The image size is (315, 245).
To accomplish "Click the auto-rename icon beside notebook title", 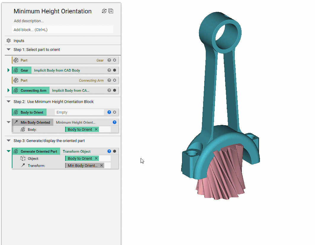I will (x=104, y=11).
